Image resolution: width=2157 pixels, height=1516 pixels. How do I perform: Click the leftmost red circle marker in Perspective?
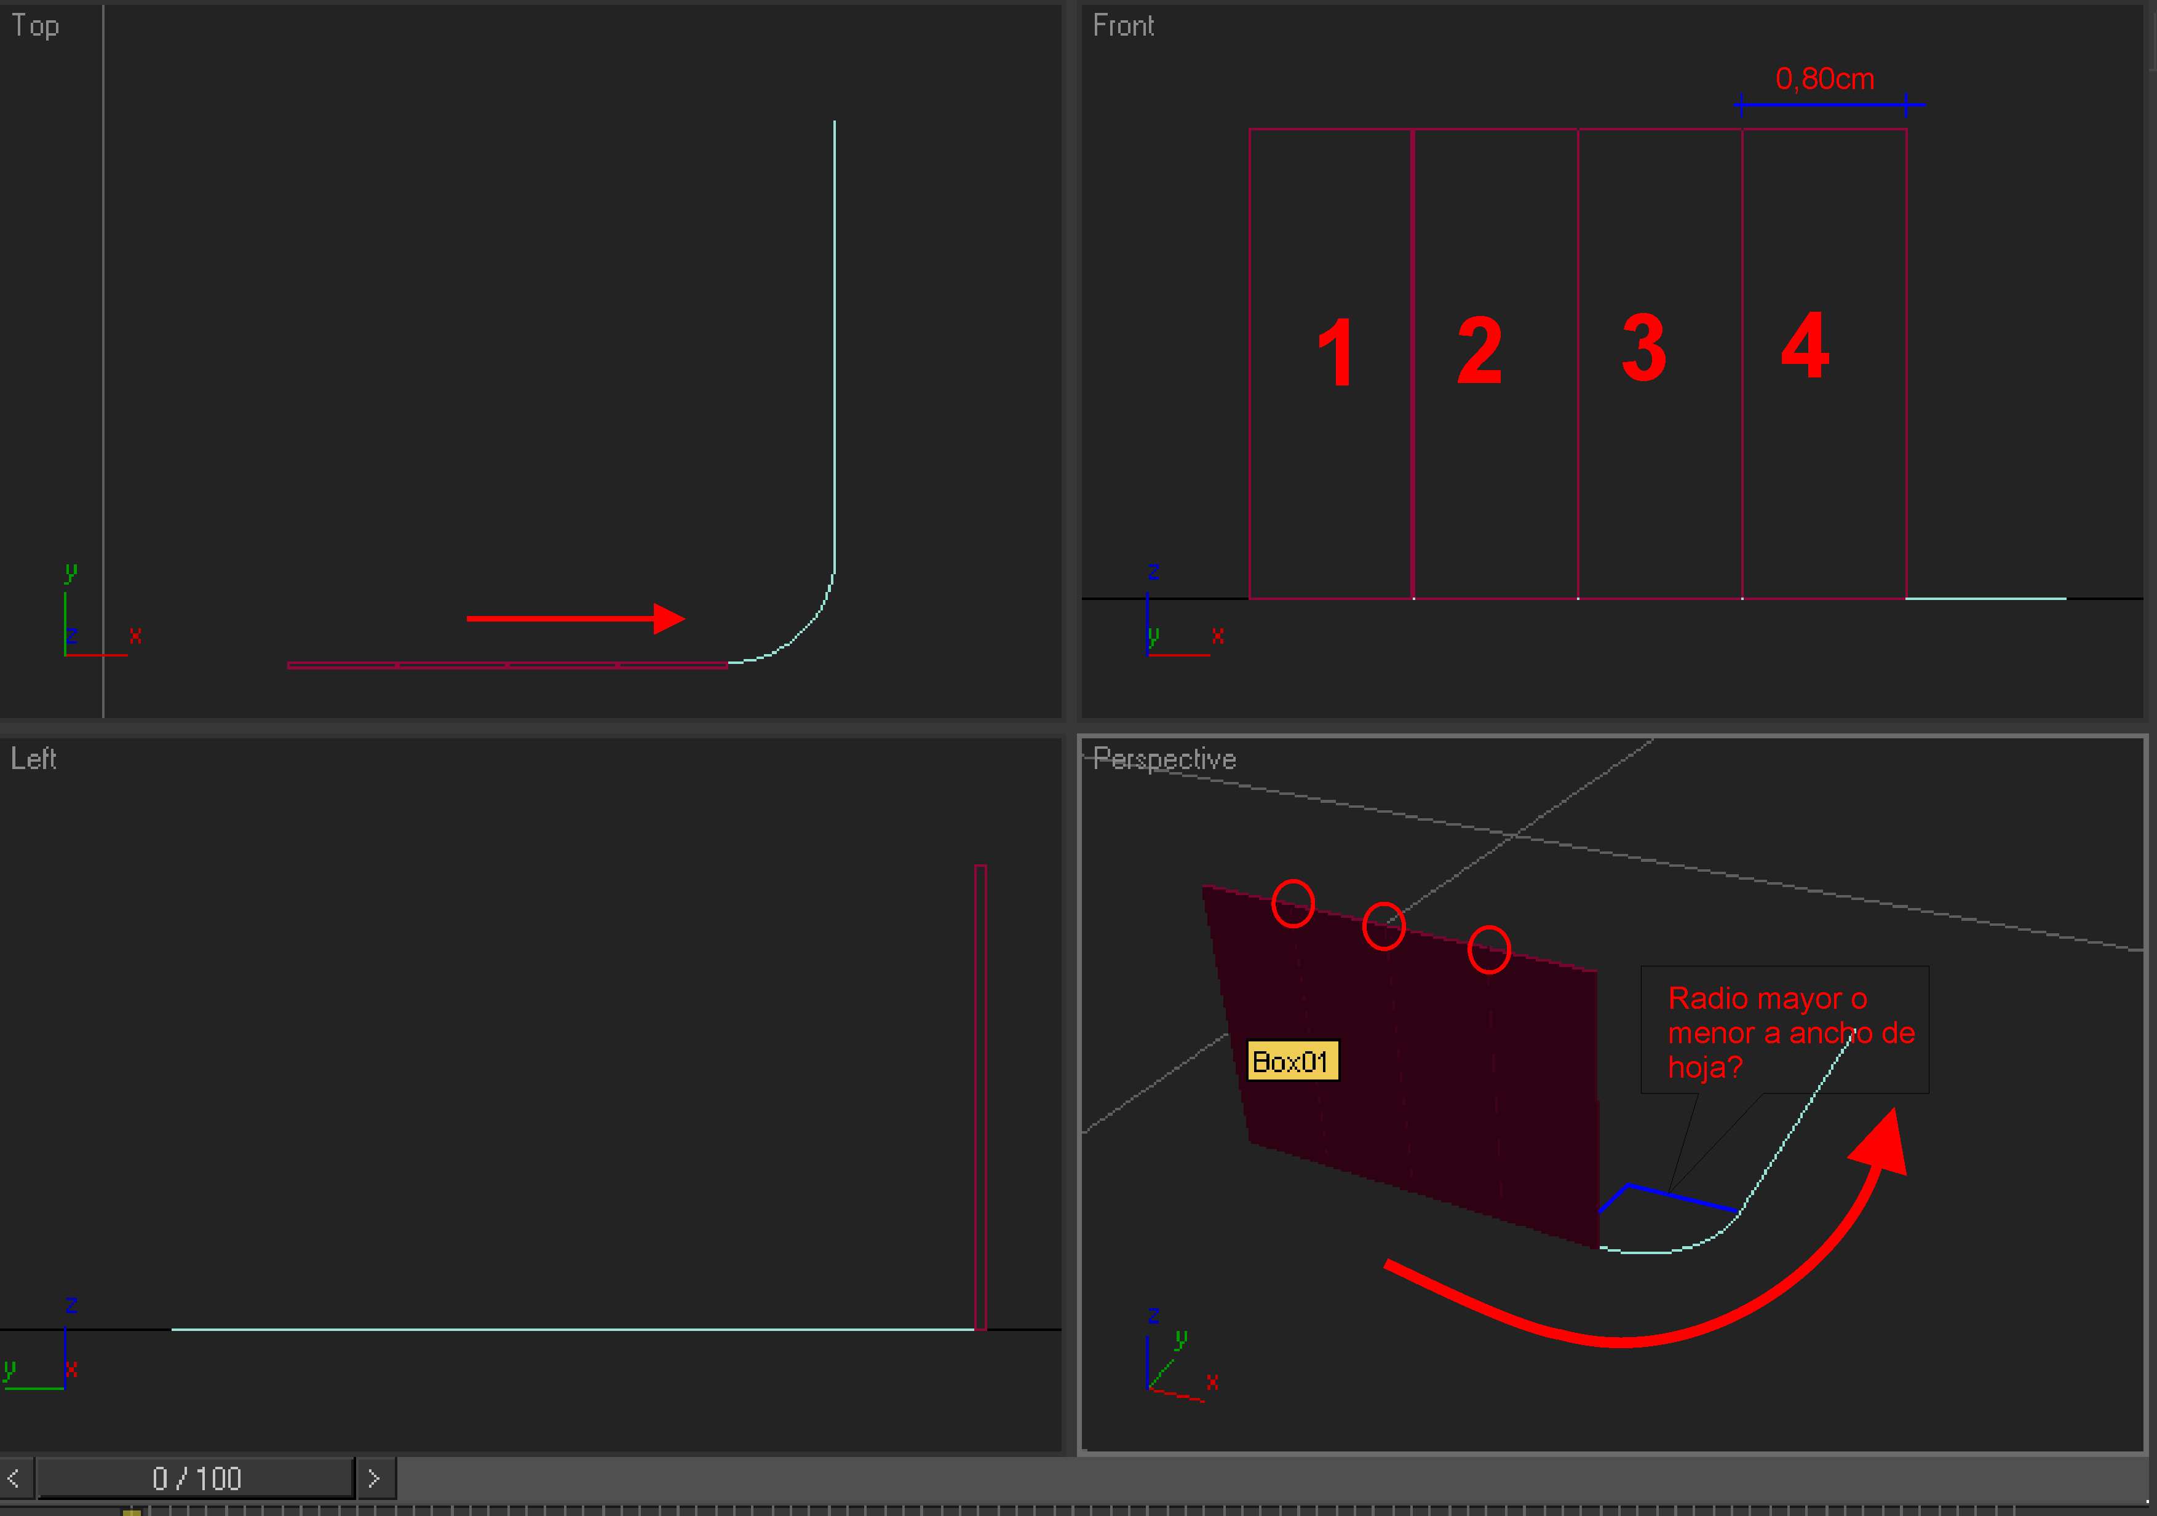click(x=1293, y=902)
